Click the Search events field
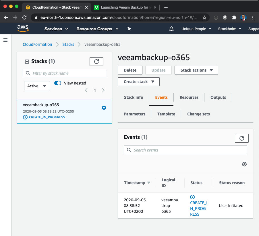Image resolution: width=259 pixels, height=236 pixels. (185, 150)
